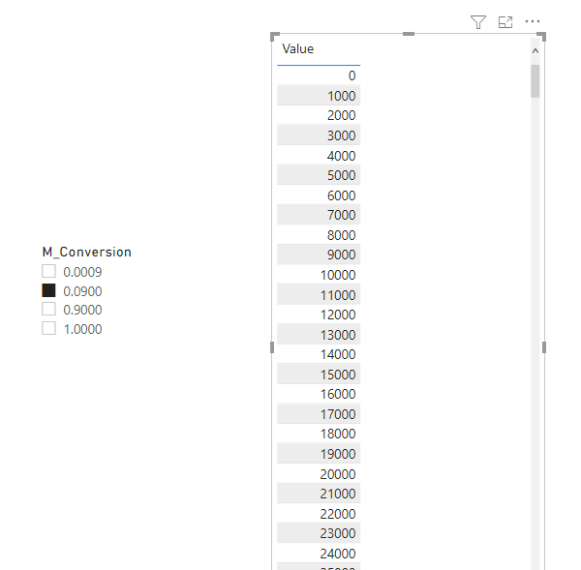Select the table cell 6000
The height and width of the screenshot is (570, 581).
point(319,195)
